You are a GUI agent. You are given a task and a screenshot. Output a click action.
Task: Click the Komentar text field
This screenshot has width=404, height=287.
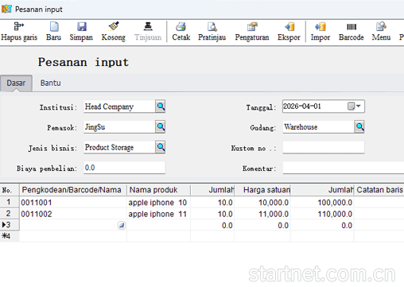(344, 168)
